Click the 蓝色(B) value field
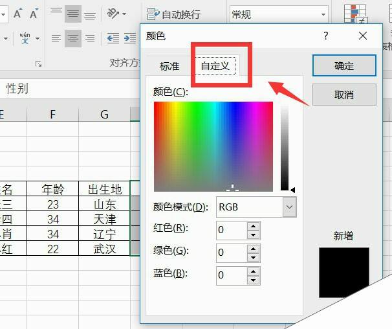The height and width of the screenshot is (329, 392). [x=232, y=276]
